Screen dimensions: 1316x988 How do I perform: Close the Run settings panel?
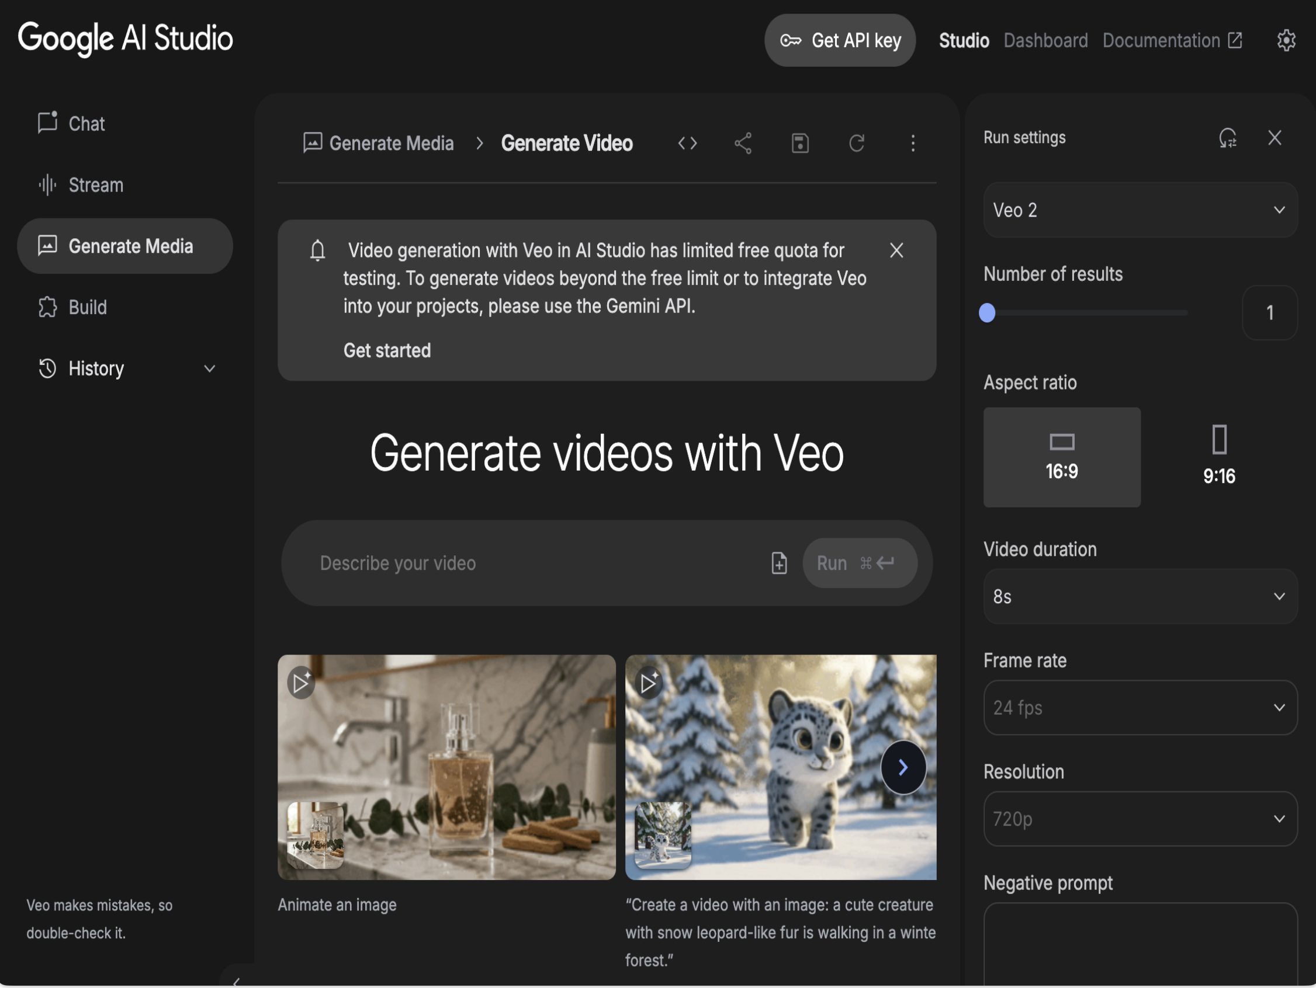1275,138
